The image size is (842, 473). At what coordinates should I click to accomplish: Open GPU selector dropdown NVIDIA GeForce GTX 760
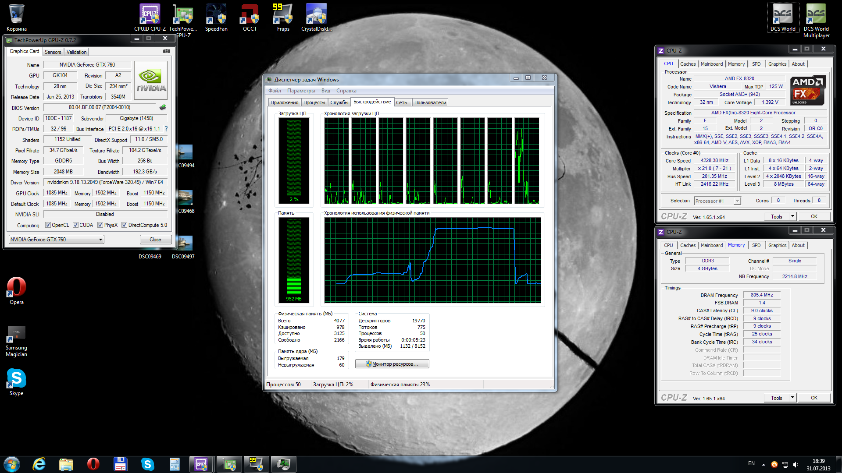[x=56, y=240]
